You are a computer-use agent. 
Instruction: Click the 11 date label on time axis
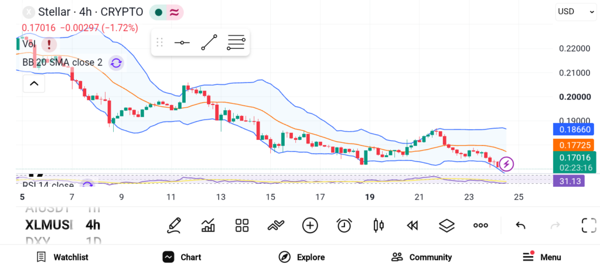171,197
